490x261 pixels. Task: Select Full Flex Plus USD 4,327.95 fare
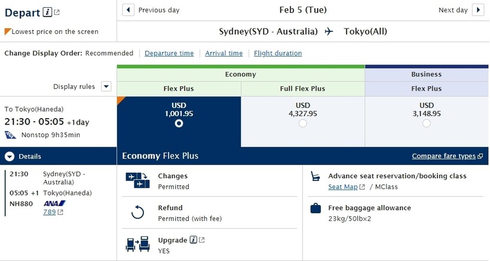click(302, 123)
